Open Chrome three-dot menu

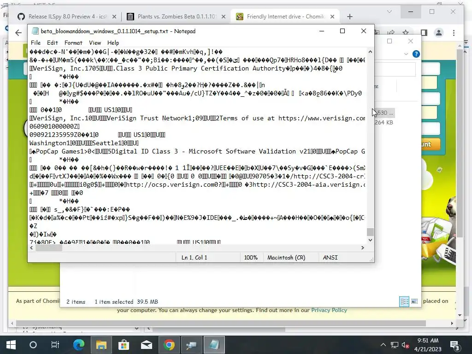click(x=454, y=33)
